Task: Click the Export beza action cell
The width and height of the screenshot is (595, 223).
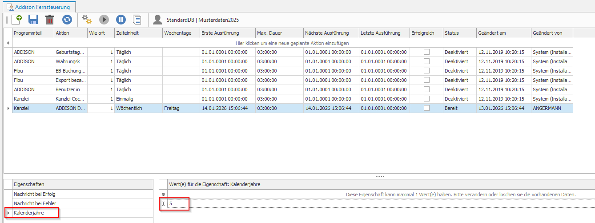Action: point(70,80)
